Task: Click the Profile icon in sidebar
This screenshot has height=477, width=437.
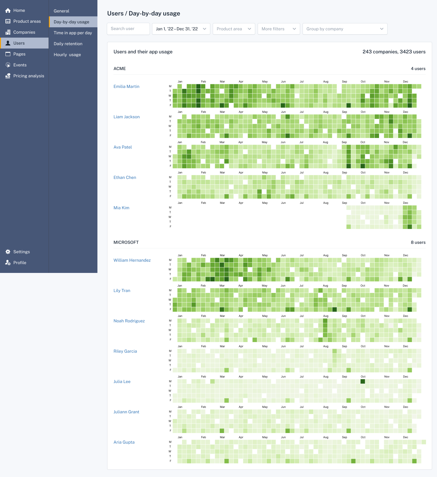Action: (8, 263)
